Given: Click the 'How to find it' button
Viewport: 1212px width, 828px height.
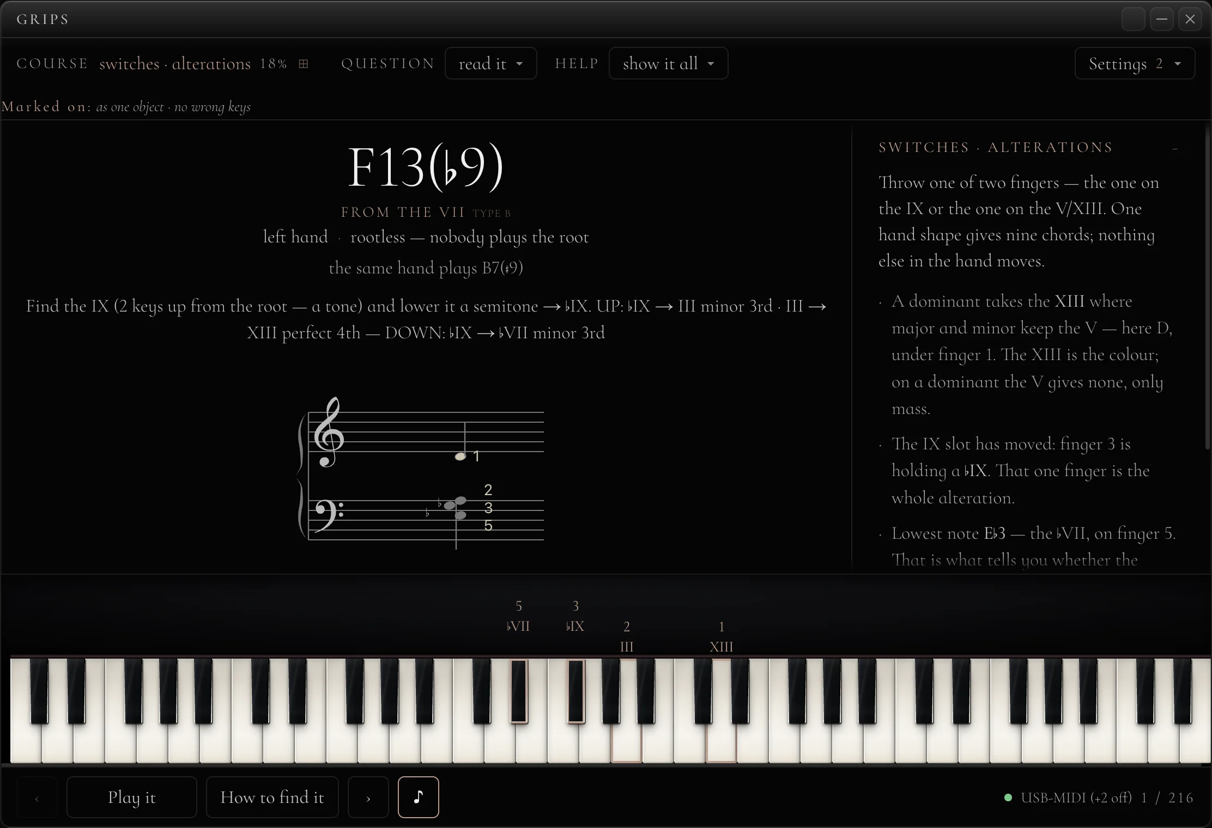Looking at the screenshot, I should [x=272, y=797].
